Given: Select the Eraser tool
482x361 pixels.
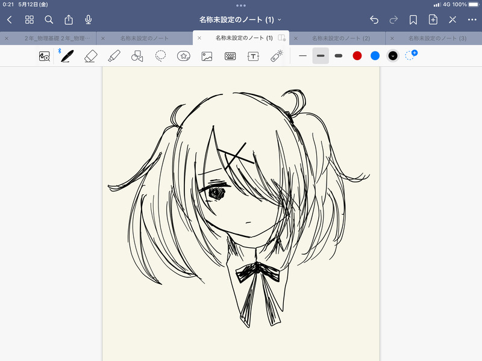Looking at the screenshot, I should pos(91,56).
